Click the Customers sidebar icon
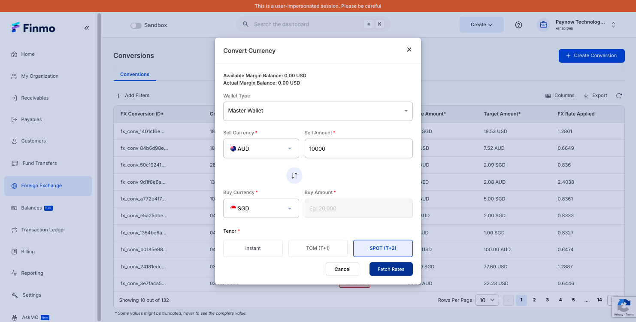Screen dimensions: 636x322 (14, 141)
